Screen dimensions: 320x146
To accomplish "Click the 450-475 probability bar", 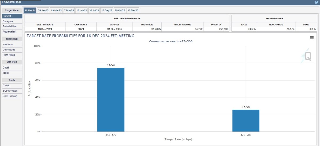I will click(111, 100).
